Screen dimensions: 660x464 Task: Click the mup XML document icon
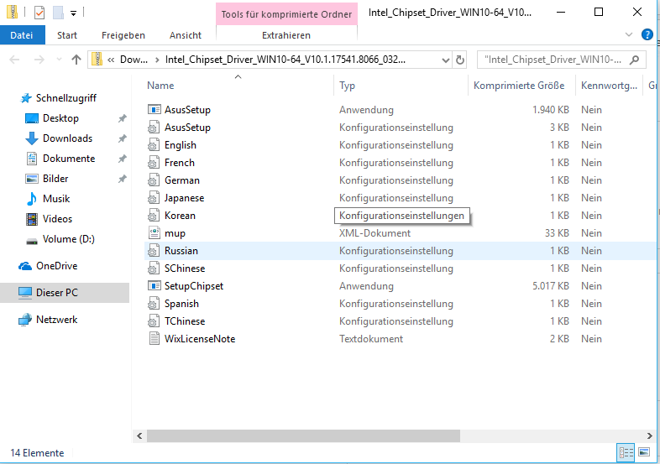[x=154, y=233]
